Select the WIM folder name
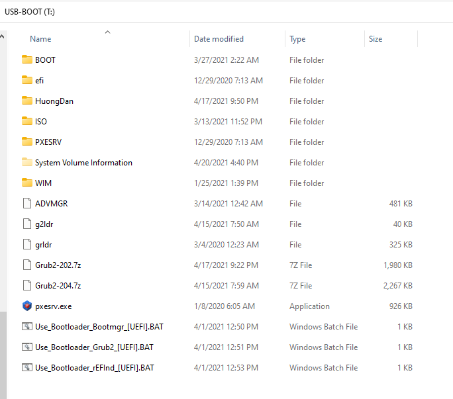This screenshot has height=399, width=453. click(x=43, y=183)
